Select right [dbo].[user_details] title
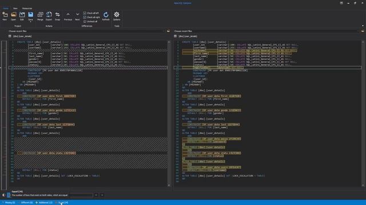 click(188, 36)
